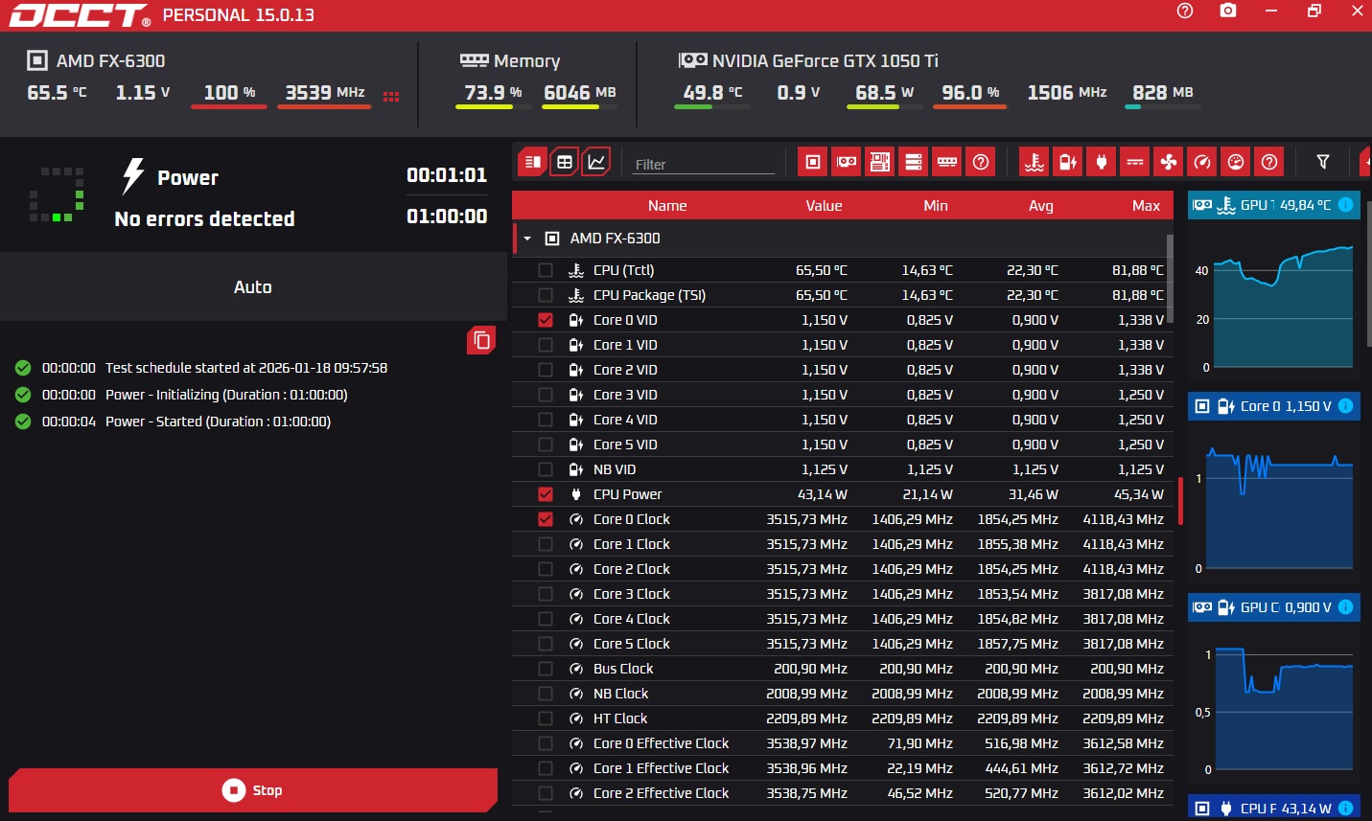This screenshot has width=1372, height=821.
Task: Select the GPU temperature graph
Action: (1274, 286)
